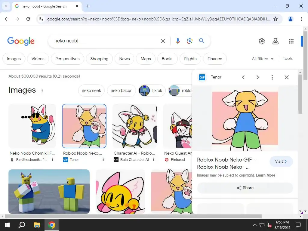The height and width of the screenshot is (231, 308).
Task: Open more options beside Images heading
Action: click(42, 90)
